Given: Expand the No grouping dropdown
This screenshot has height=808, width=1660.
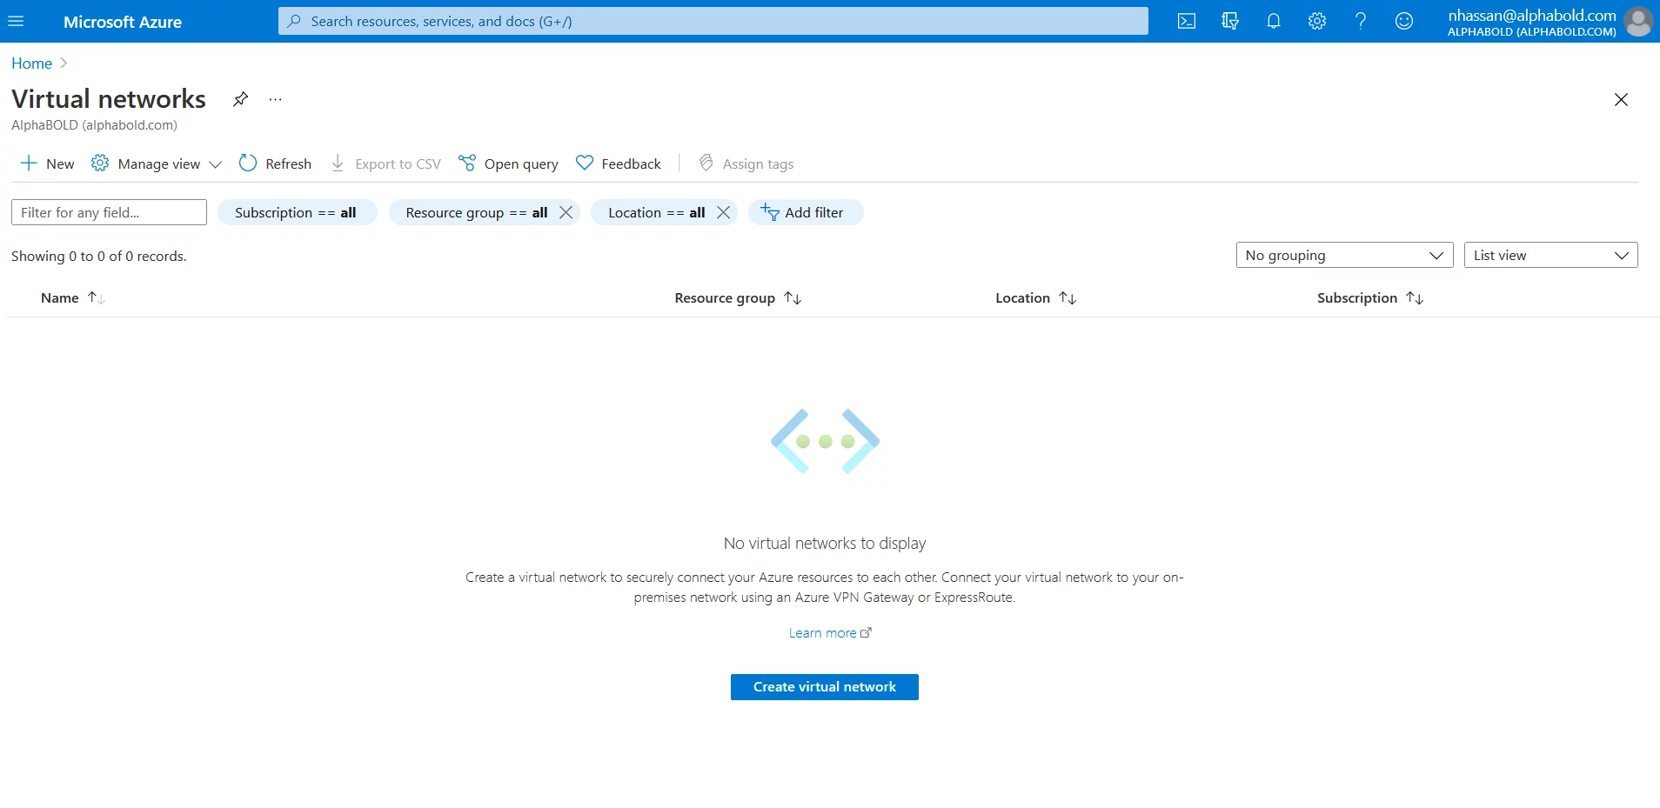Looking at the screenshot, I should point(1344,255).
